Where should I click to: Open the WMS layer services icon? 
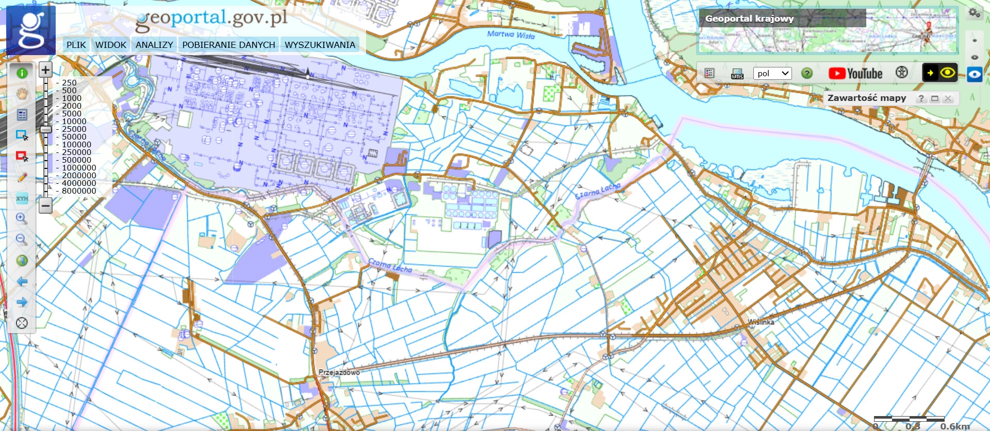click(x=737, y=74)
